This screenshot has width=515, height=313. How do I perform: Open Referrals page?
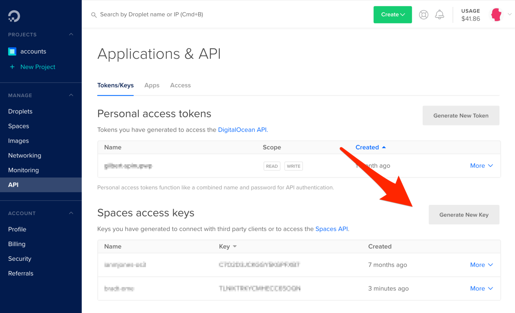click(21, 274)
